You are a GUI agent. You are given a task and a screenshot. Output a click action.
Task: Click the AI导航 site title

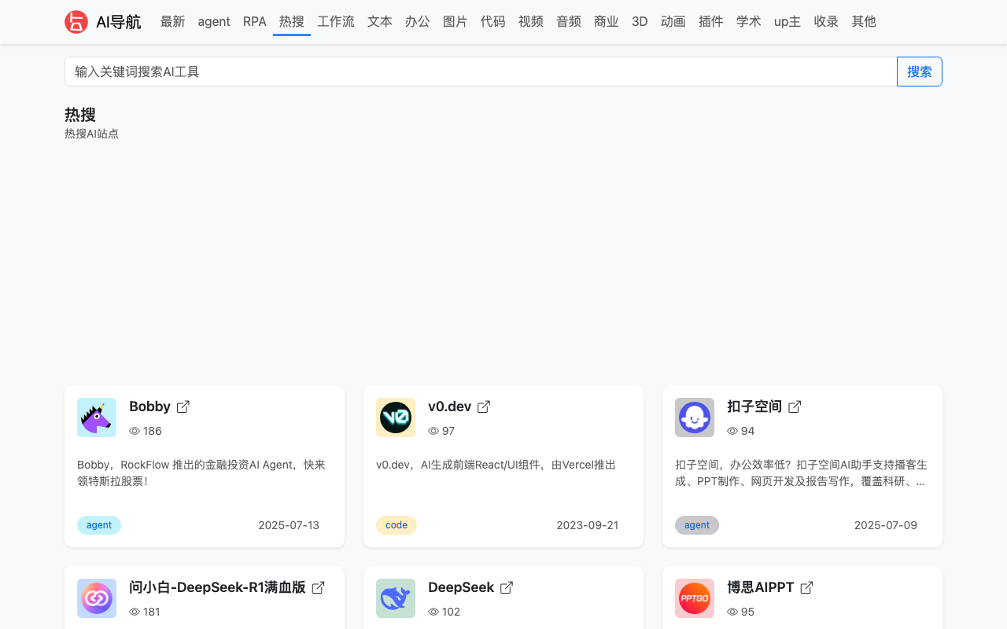[x=119, y=22]
